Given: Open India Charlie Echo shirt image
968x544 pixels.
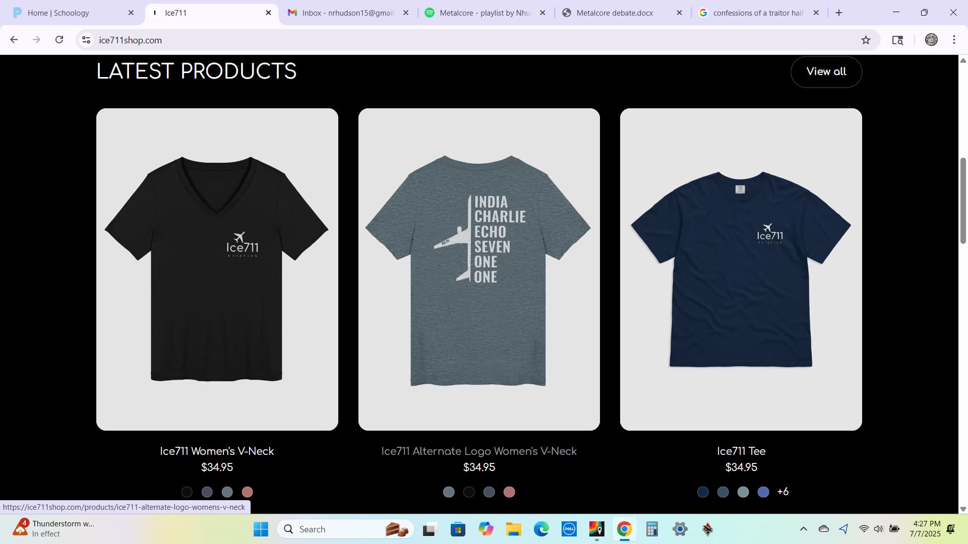Looking at the screenshot, I should (479, 269).
